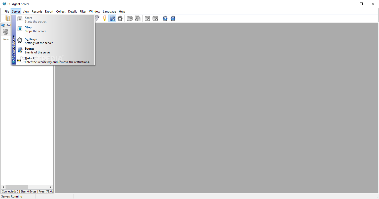Click right arrow of horizontal scrollbar

[x=51, y=187]
